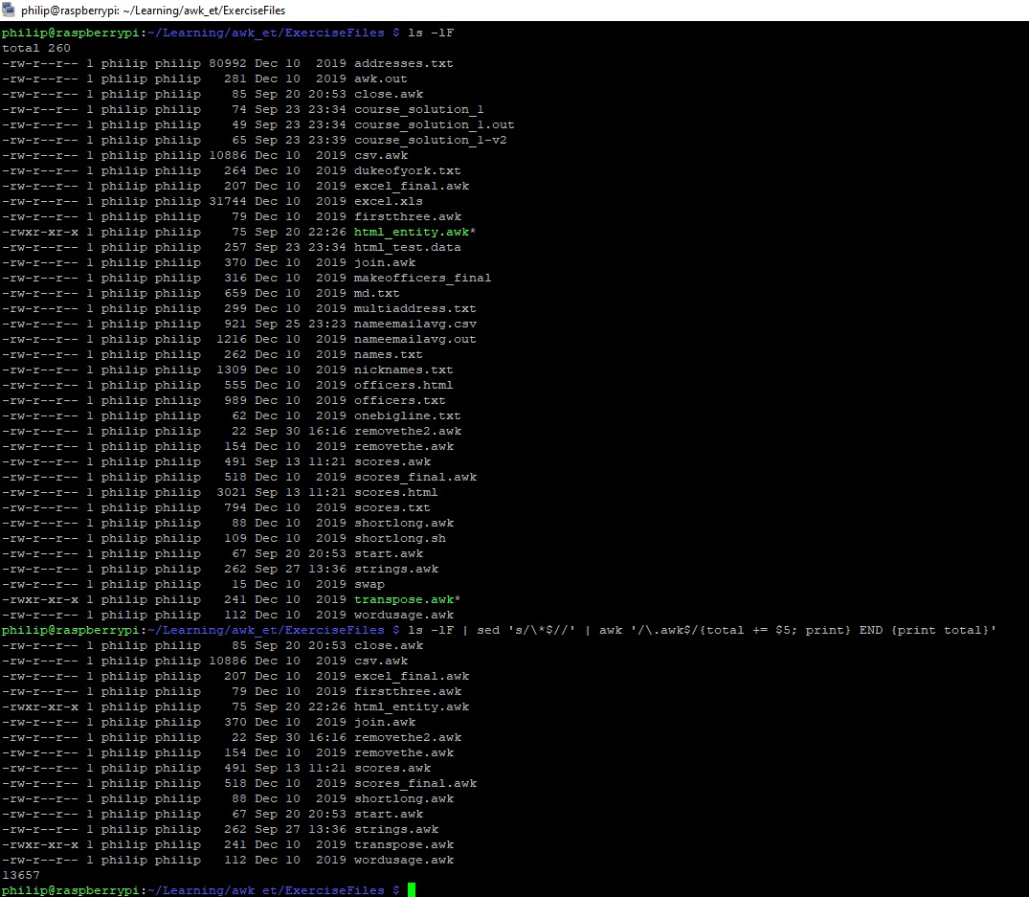Click the file size 80992
Viewport: 1029px width, 897px height.
(x=228, y=63)
